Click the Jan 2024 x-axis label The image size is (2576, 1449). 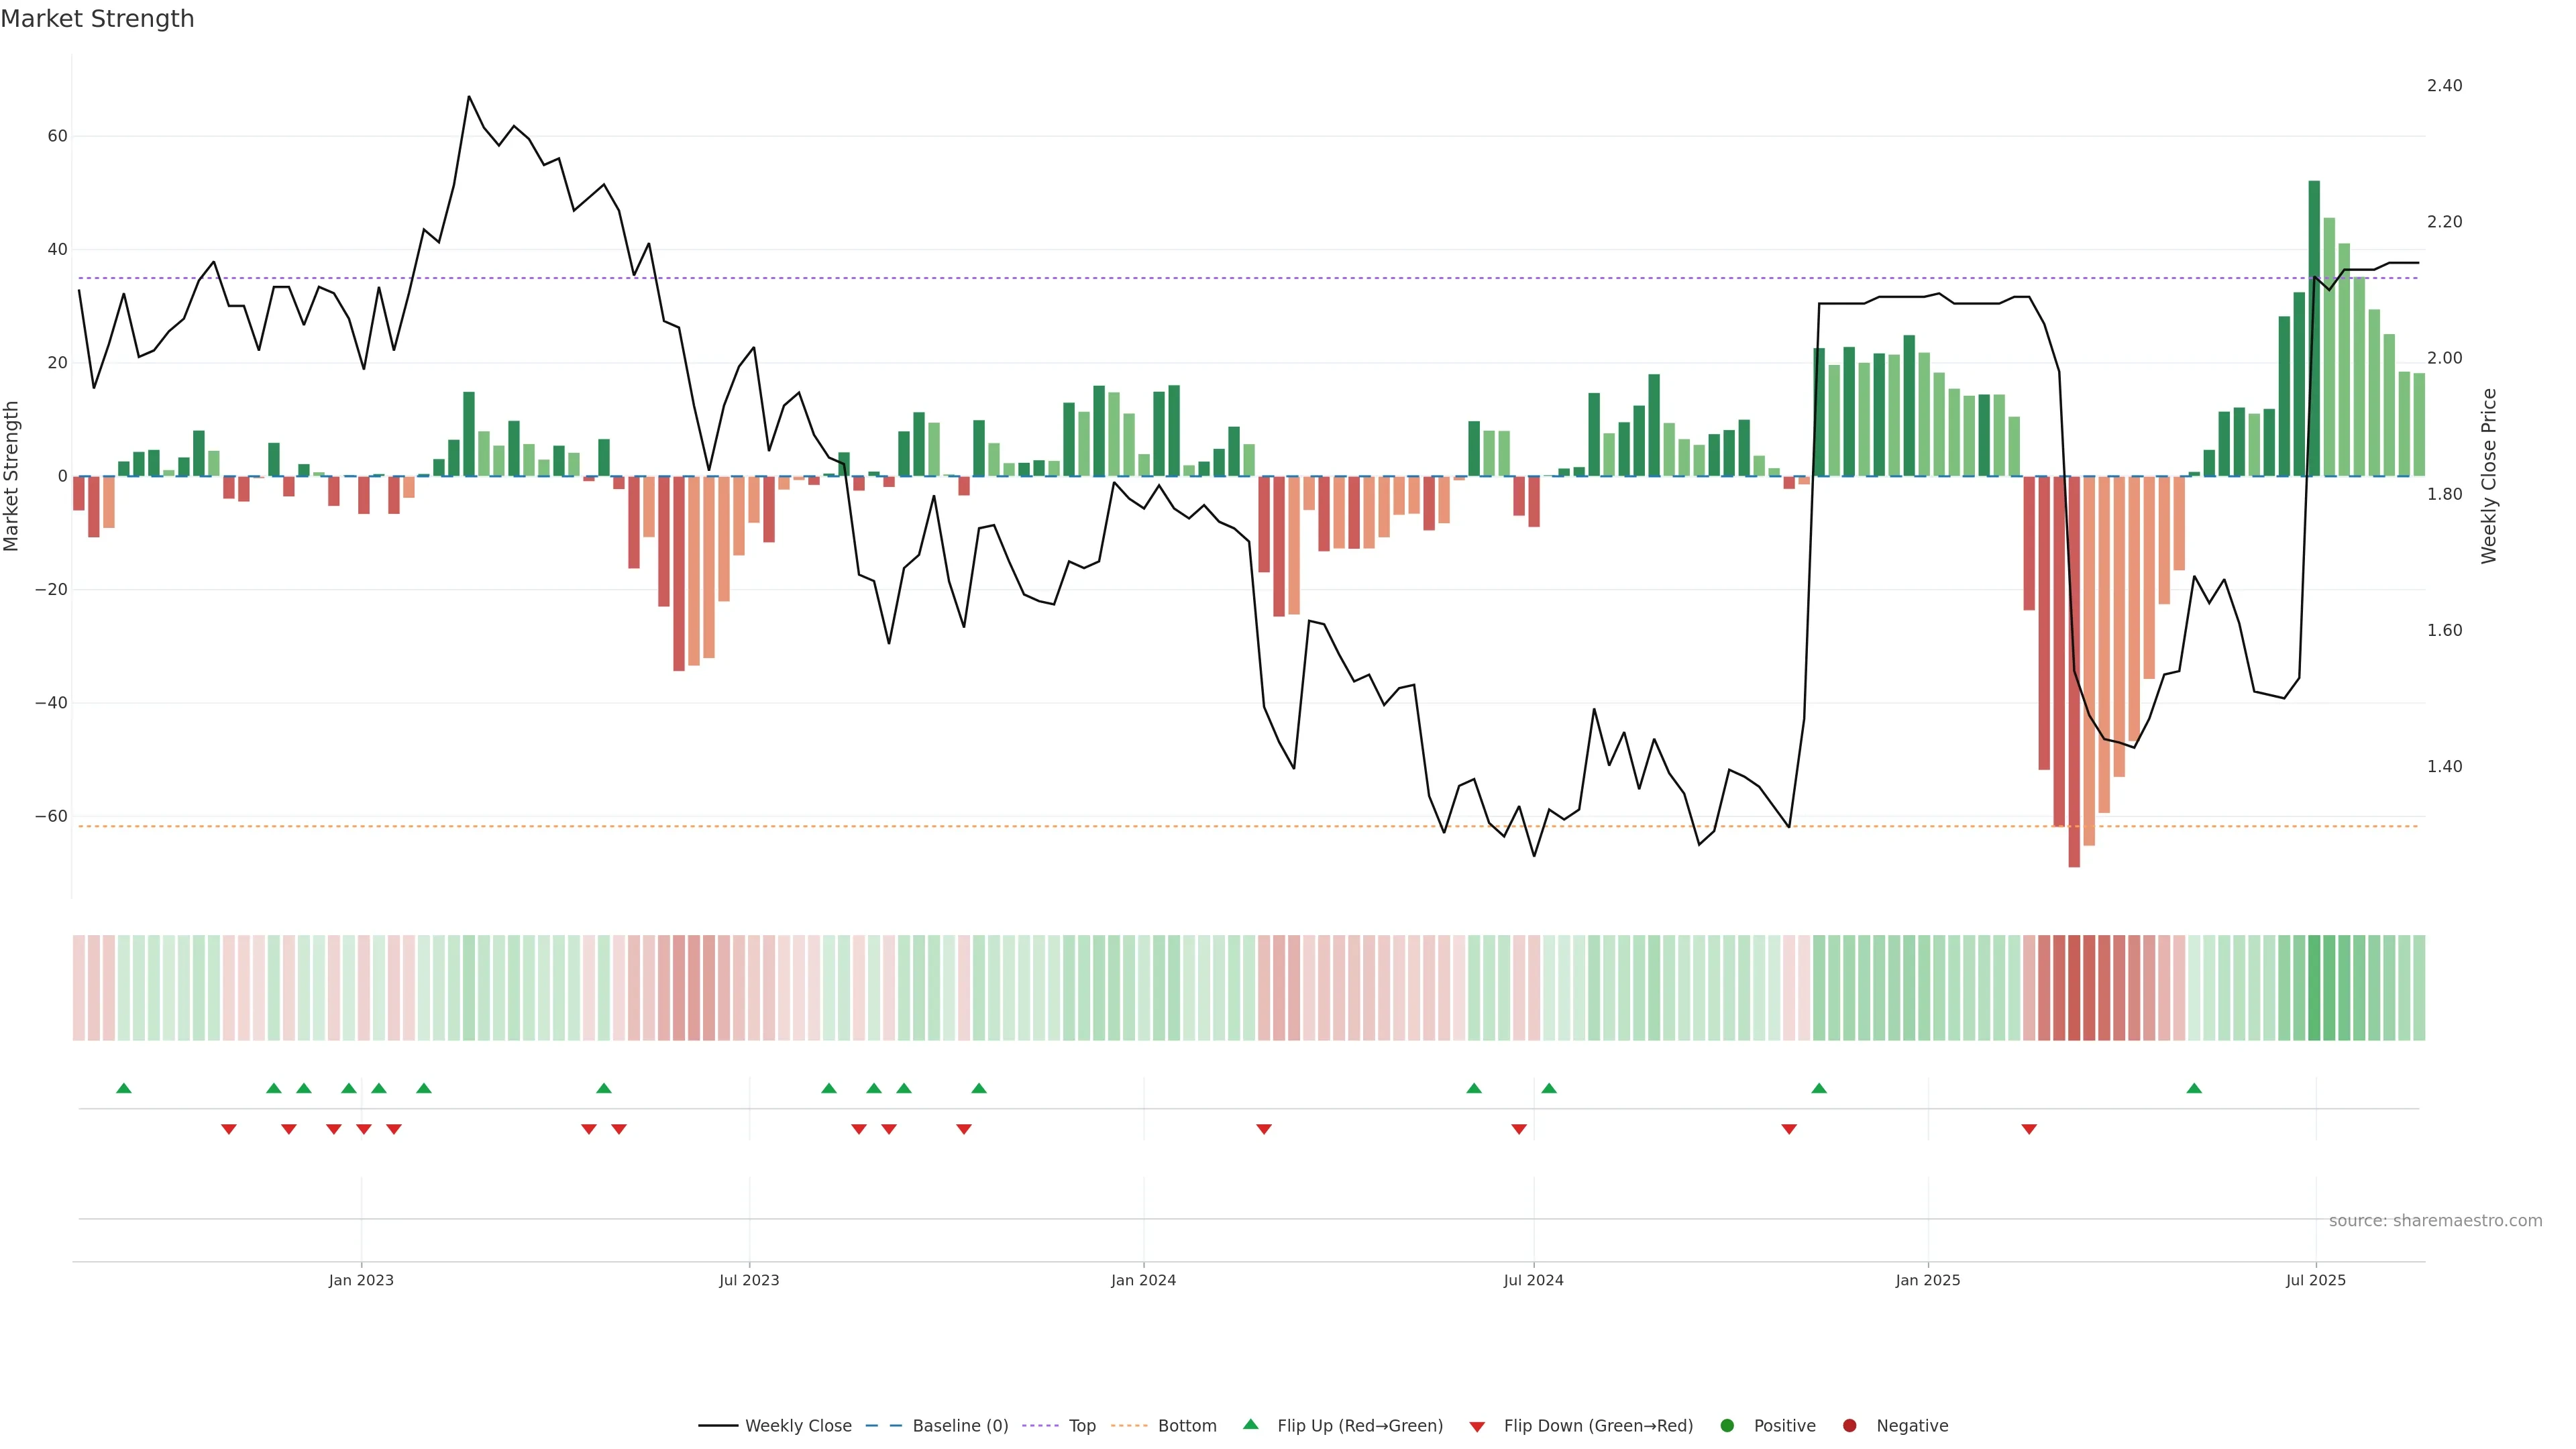click(x=1143, y=1280)
